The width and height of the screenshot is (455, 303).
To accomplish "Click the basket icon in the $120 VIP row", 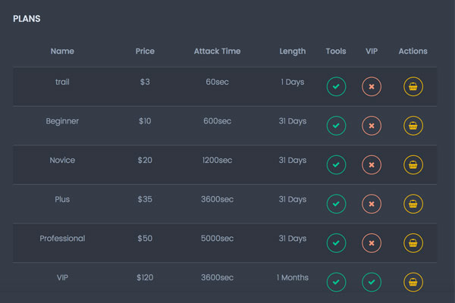I will point(413,282).
